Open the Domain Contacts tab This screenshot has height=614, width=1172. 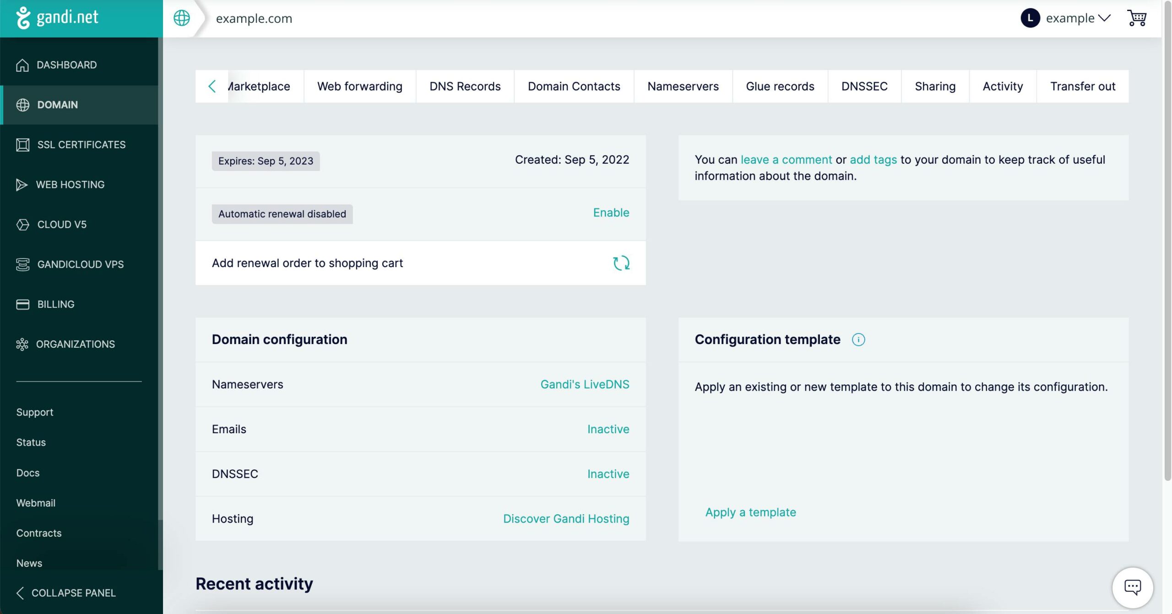coord(574,86)
